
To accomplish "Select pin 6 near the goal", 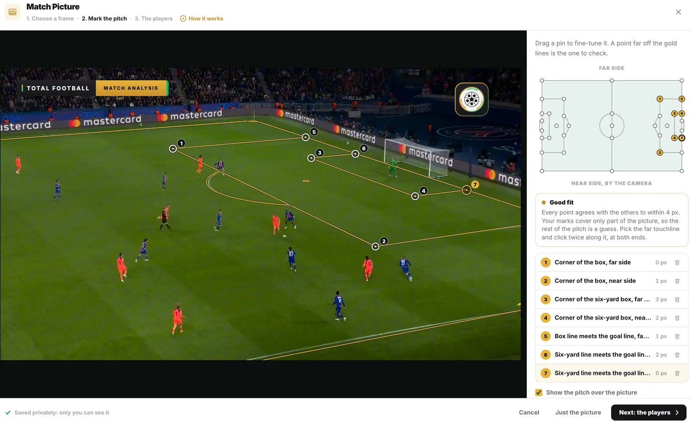I will point(355,154).
